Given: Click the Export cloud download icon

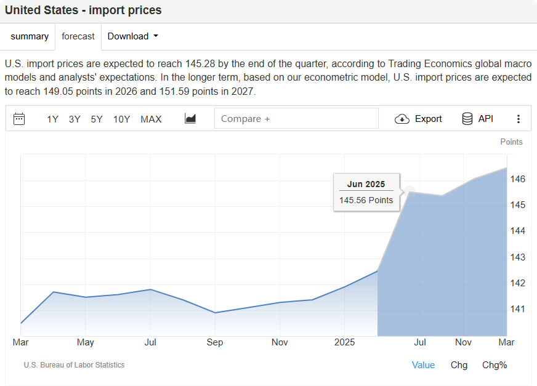Looking at the screenshot, I should pyautogui.click(x=402, y=119).
